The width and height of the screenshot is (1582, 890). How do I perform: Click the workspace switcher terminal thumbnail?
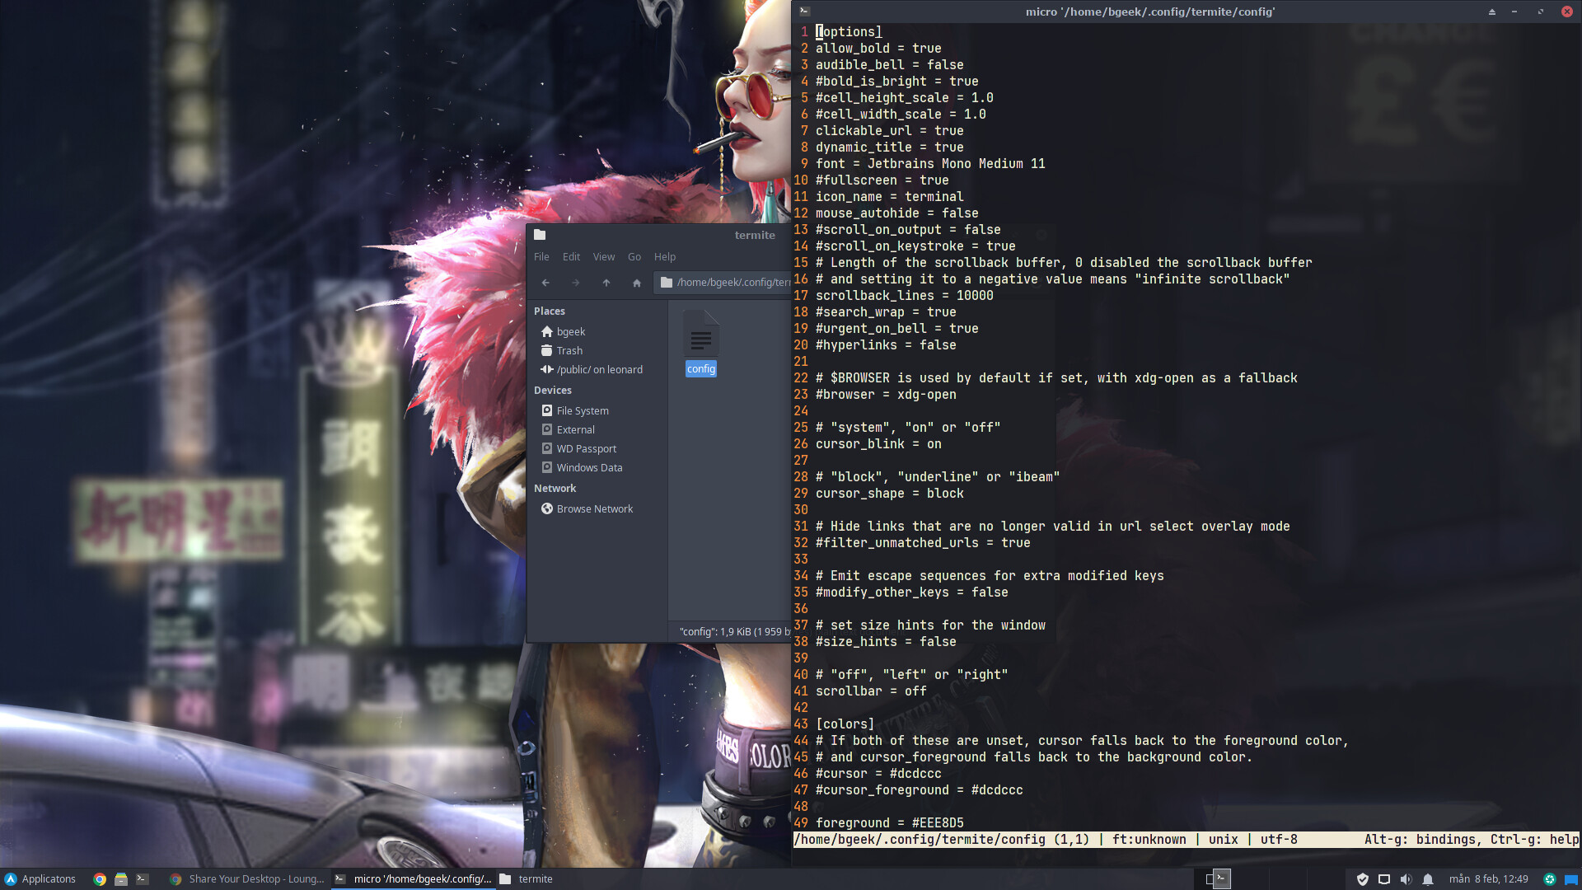click(x=1222, y=878)
